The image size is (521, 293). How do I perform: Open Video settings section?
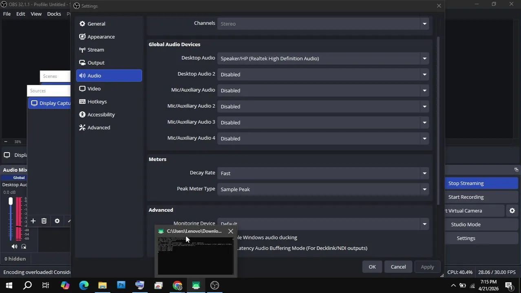pos(109,89)
